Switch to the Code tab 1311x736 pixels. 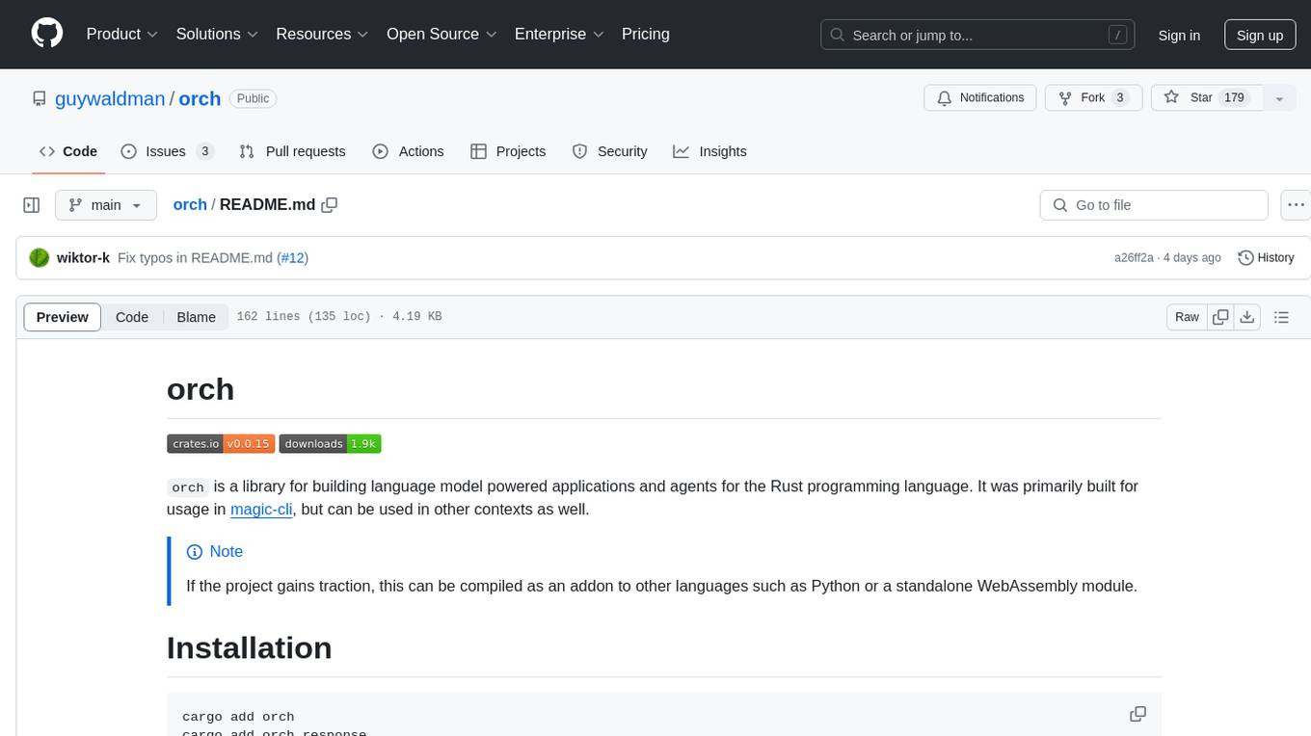point(68,151)
